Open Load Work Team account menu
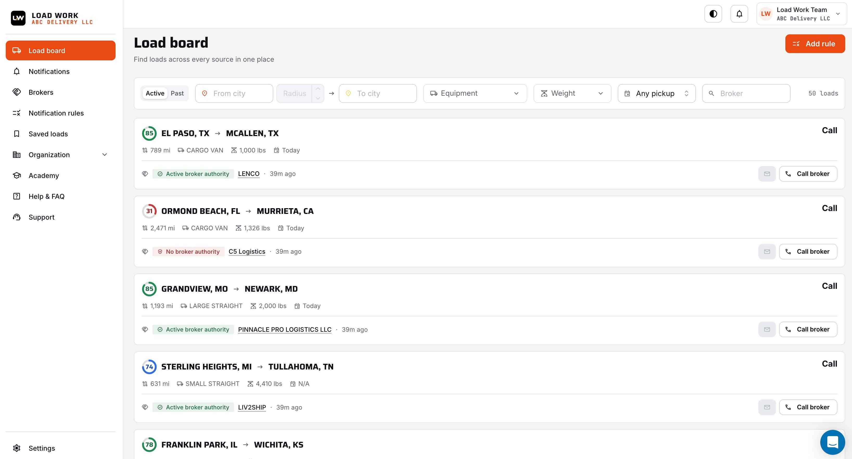The image size is (852, 459). pos(802,14)
